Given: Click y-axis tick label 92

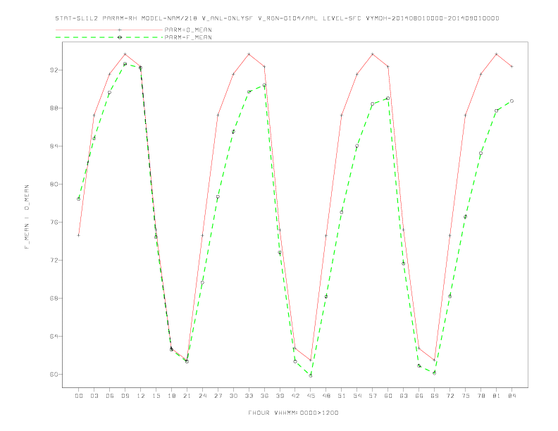Looking at the screenshot, I should click(x=54, y=70).
